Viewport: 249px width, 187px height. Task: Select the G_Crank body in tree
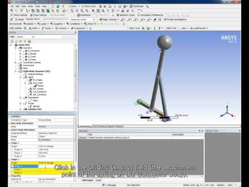click(x=32, y=57)
